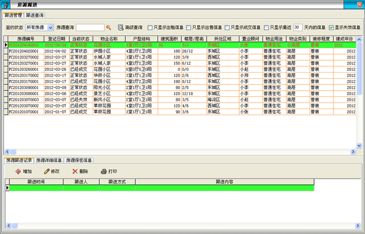This screenshot has height=234, width=365.
Task: Switch to the 跟进查询 tab
Action: pos(35,15)
